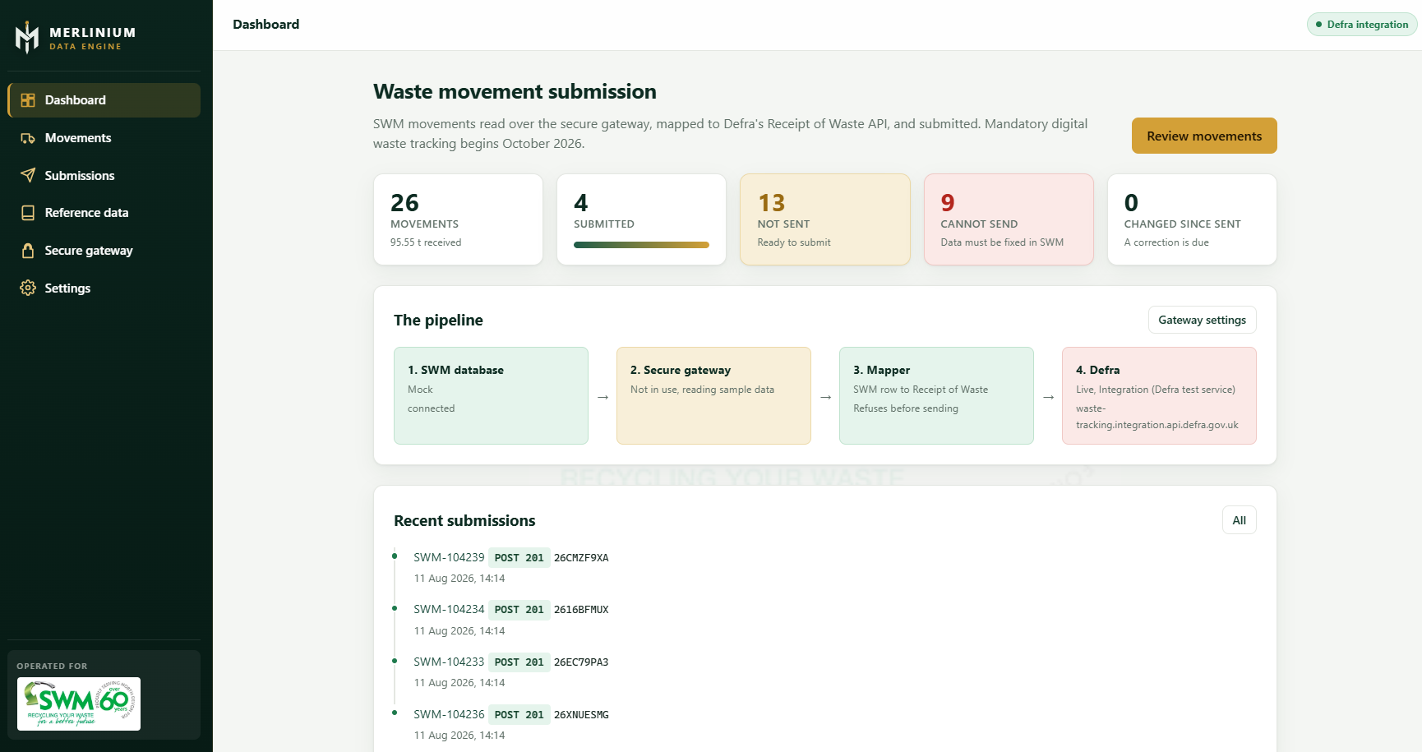Click the Secure gateway padlock icon

pos(28,251)
